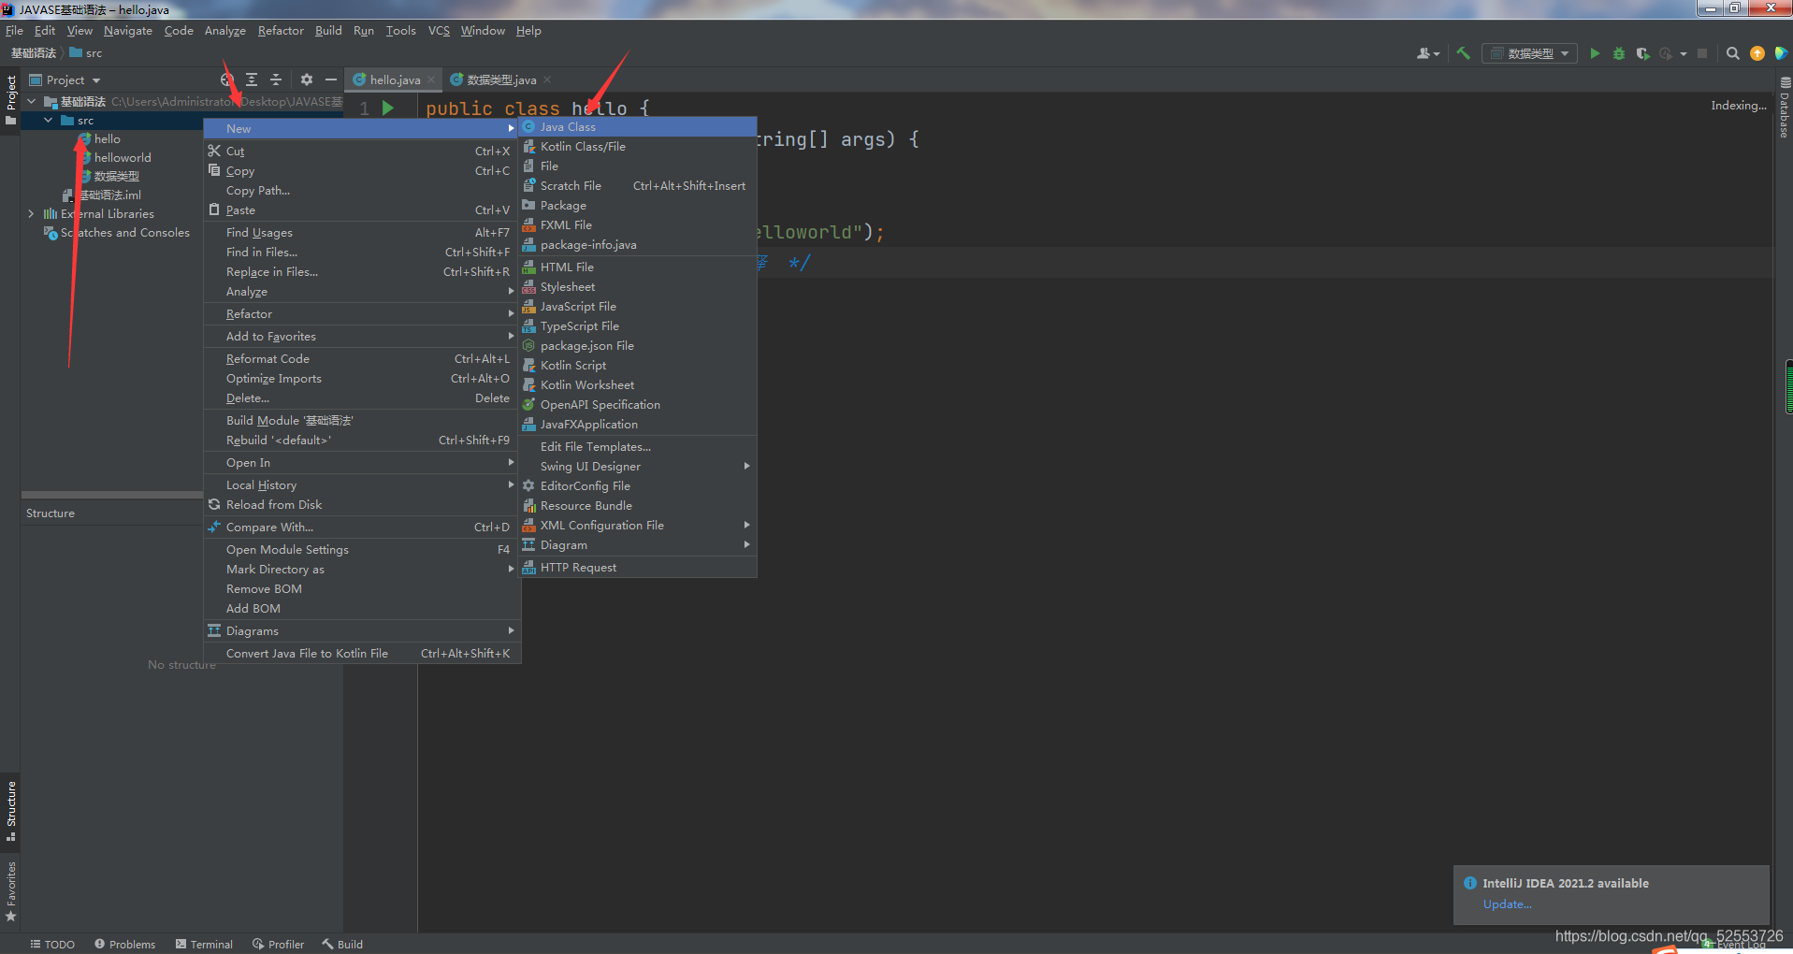Screen dimensions: 1793x954
Task: Run with Coverage using the shield-play icon
Action: click(x=1643, y=53)
